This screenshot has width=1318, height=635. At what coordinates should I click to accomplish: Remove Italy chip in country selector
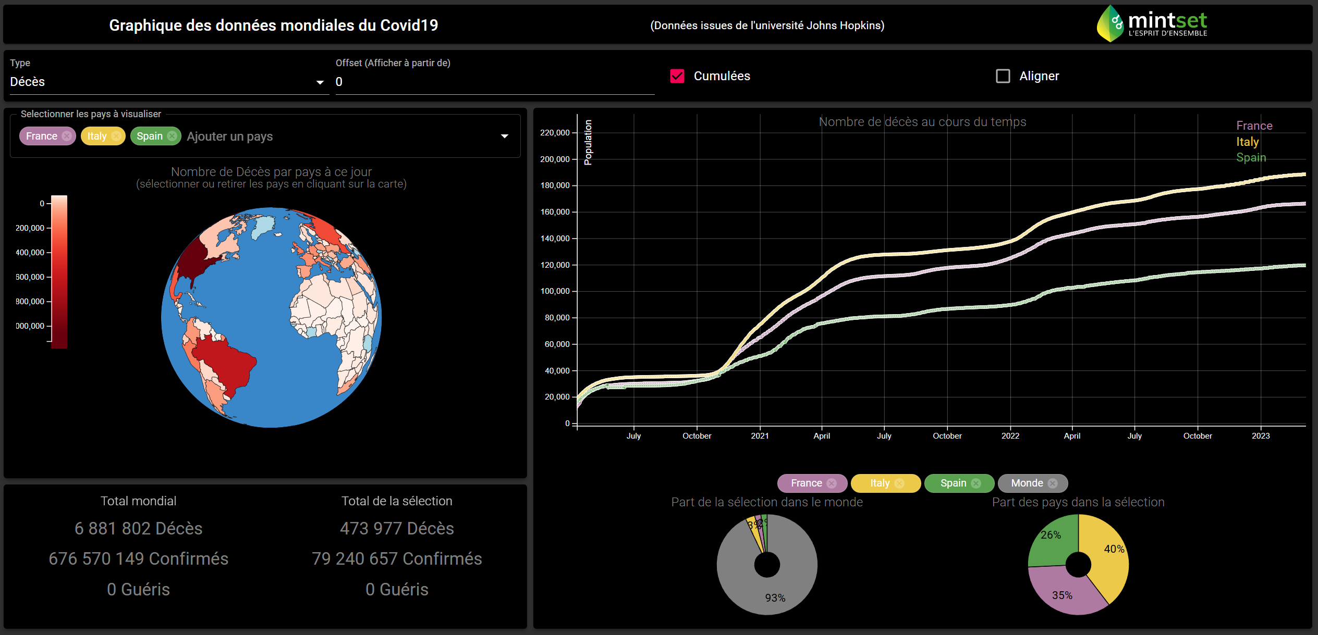click(116, 136)
